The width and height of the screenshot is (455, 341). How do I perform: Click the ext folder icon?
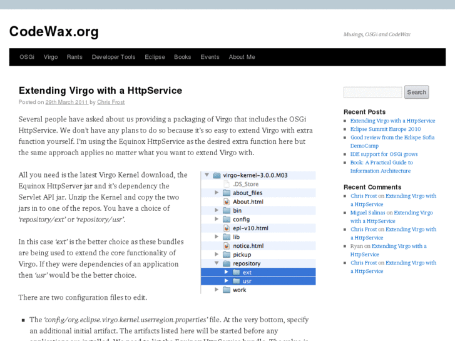click(237, 272)
